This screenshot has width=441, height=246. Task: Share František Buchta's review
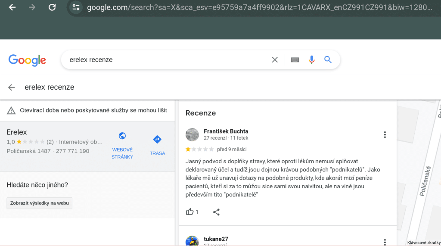(216, 212)
